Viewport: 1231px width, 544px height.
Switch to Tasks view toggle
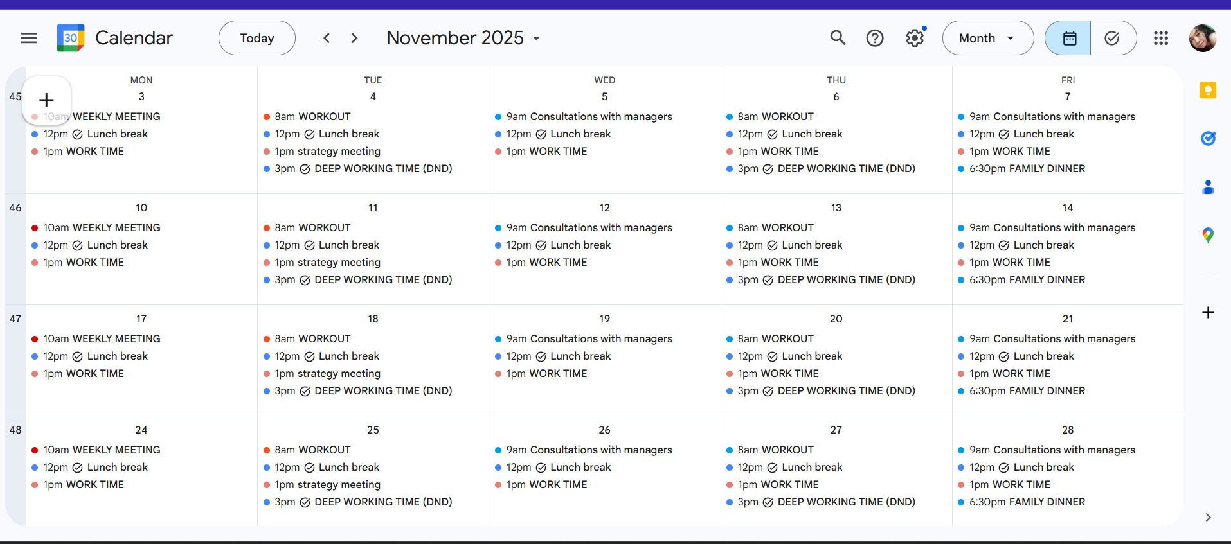coord(1113,38)
